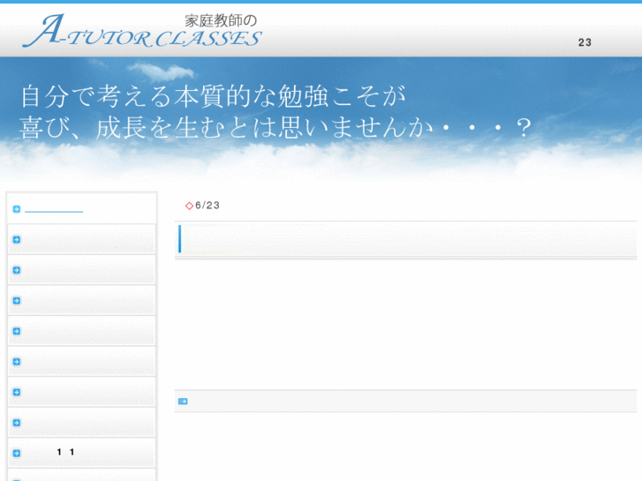The image size is (642, 481).
Task: Select the third sidebar menu arrow icon
Action: point(17,270)
